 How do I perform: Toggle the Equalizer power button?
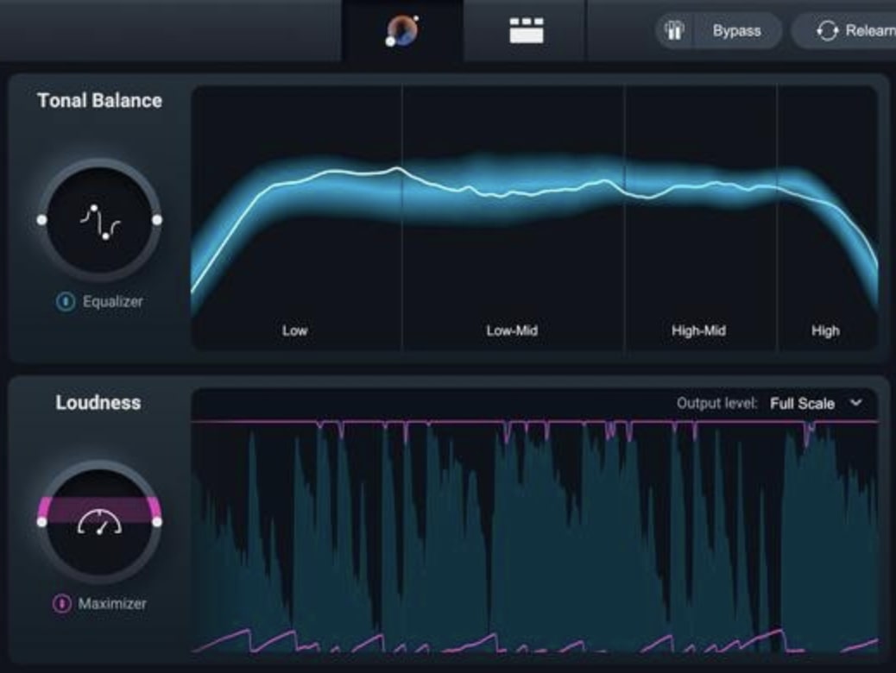pyautogui.click(x=66, y=301)
